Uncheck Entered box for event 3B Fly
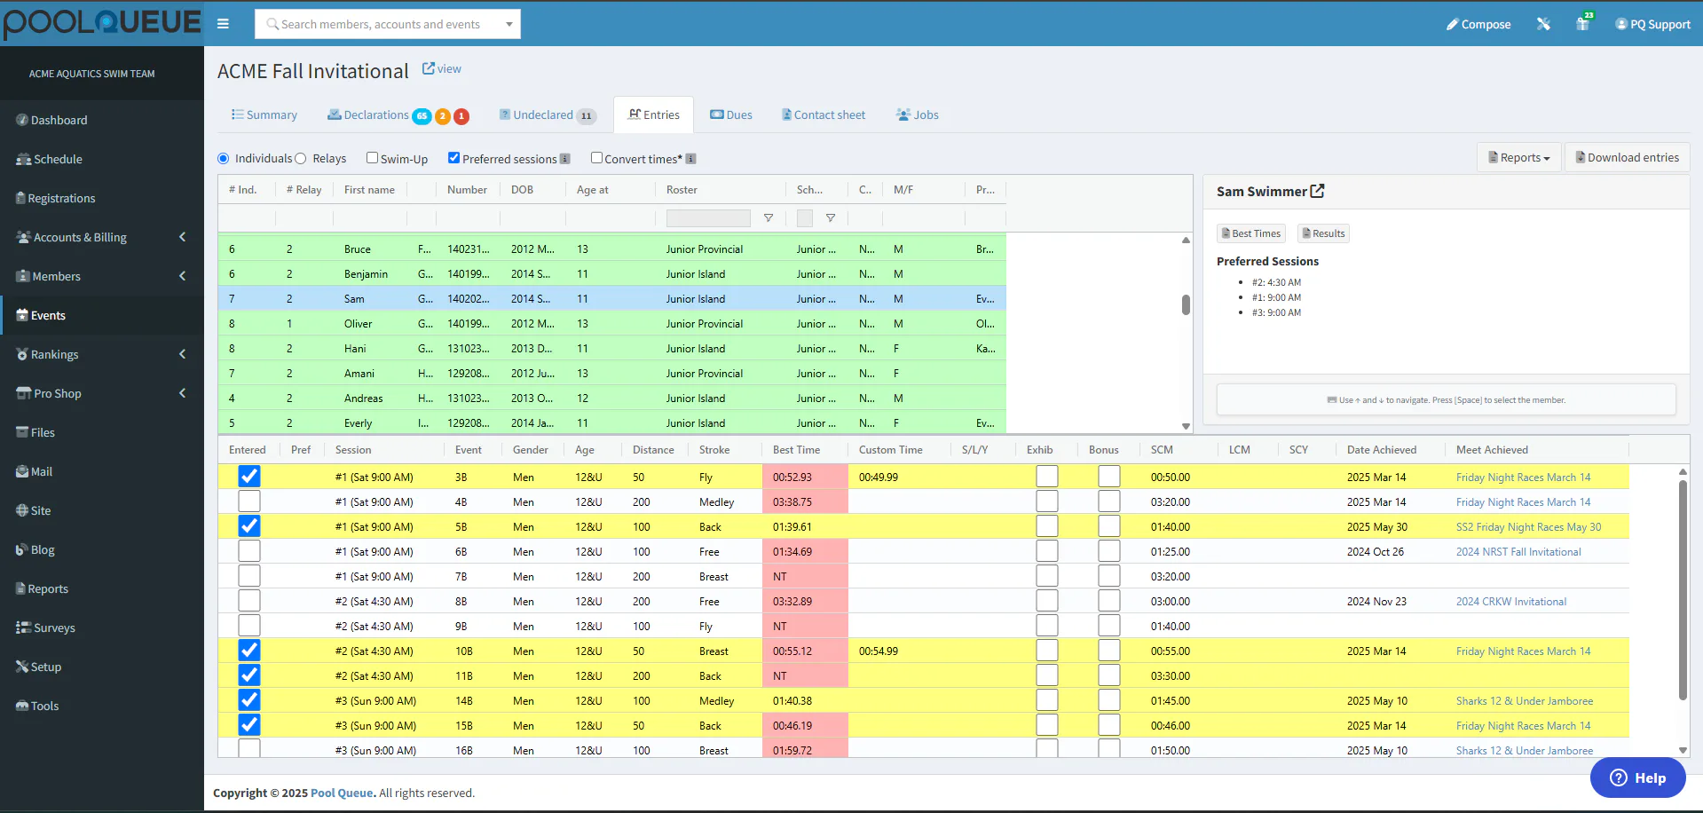Image resolution: width=1703 pixels, height=813 pixels. 249,477
